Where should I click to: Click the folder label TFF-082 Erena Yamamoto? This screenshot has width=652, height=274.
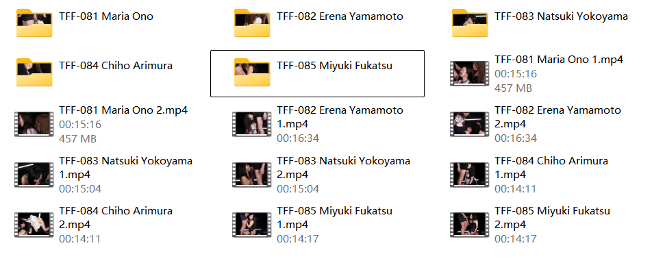pyautogui.click(x=340, y=16)
